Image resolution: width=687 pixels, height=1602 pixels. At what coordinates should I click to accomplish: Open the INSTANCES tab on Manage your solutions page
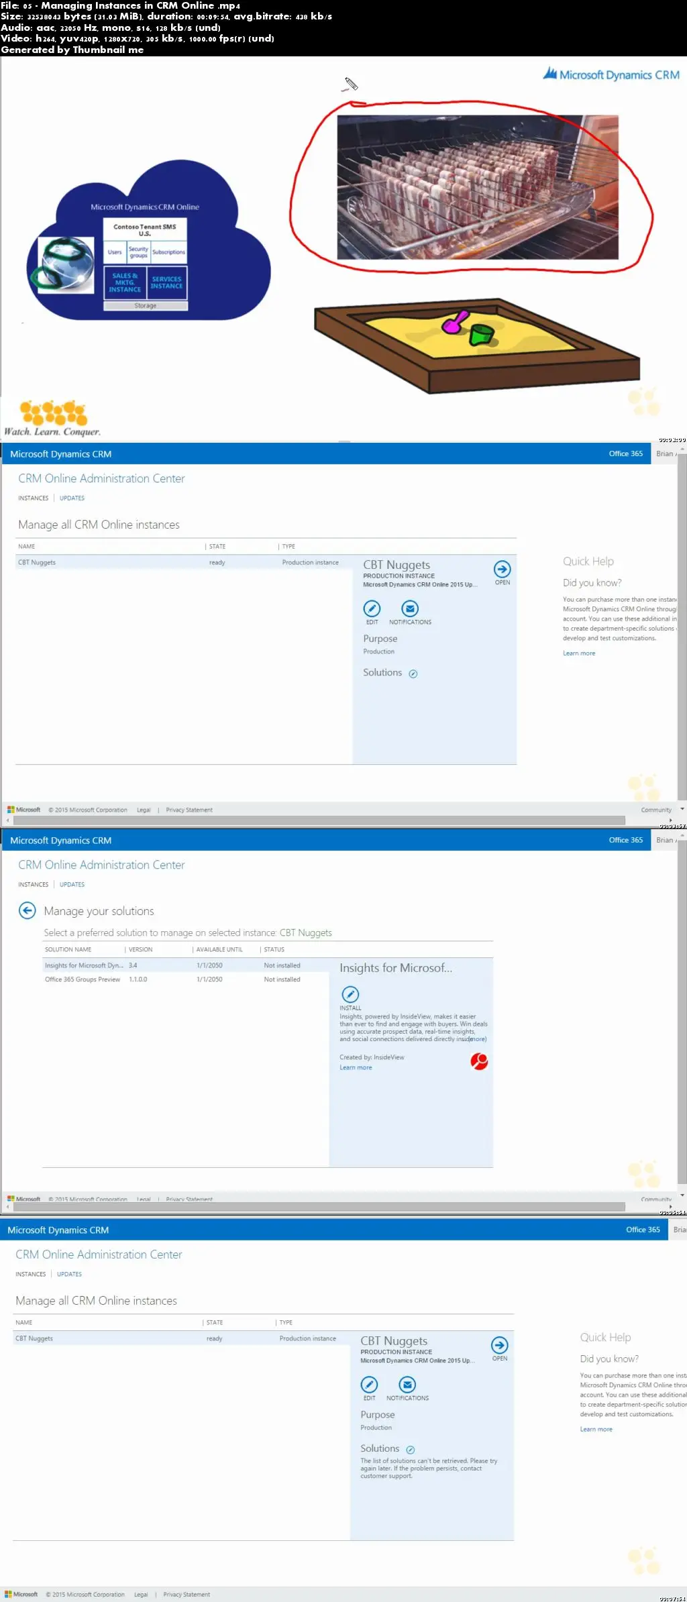[x=33, y=884]
